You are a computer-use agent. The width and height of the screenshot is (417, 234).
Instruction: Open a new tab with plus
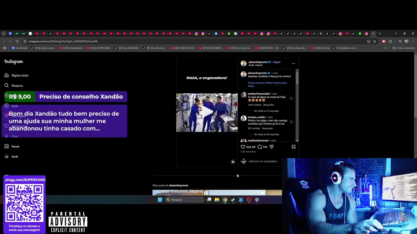380,33
